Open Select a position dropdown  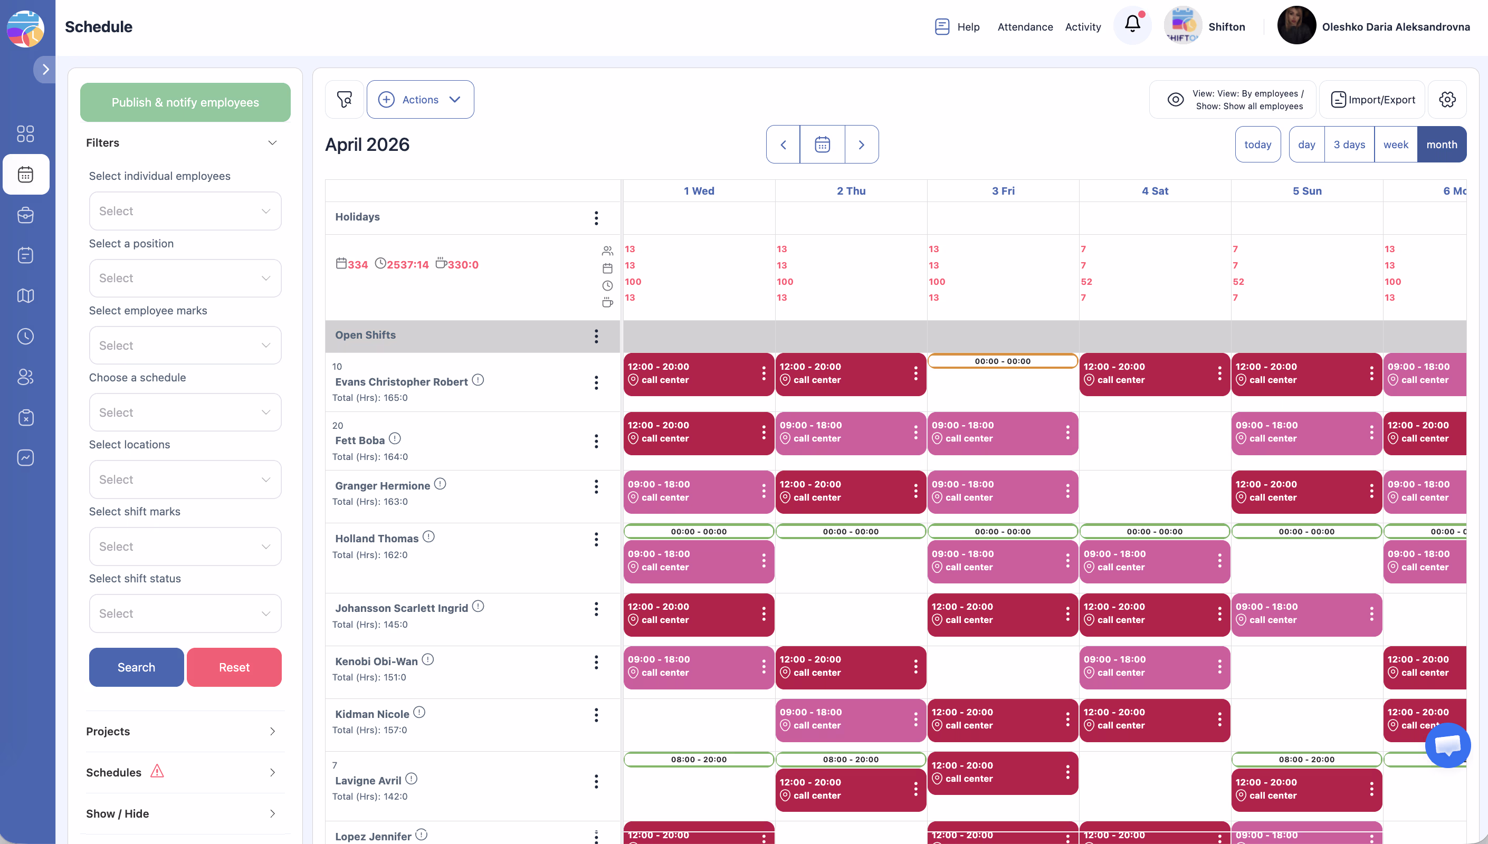pyautogui.click(x=185, y=278)
